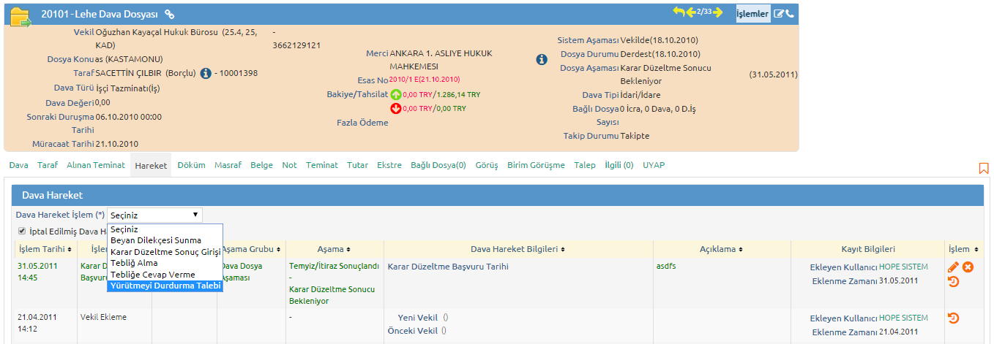Open the Döküm tab

[191, 165]
